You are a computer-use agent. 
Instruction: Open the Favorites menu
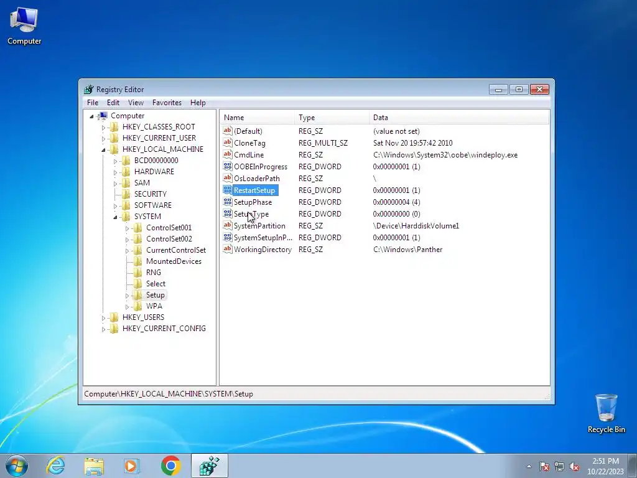[167, 103]
